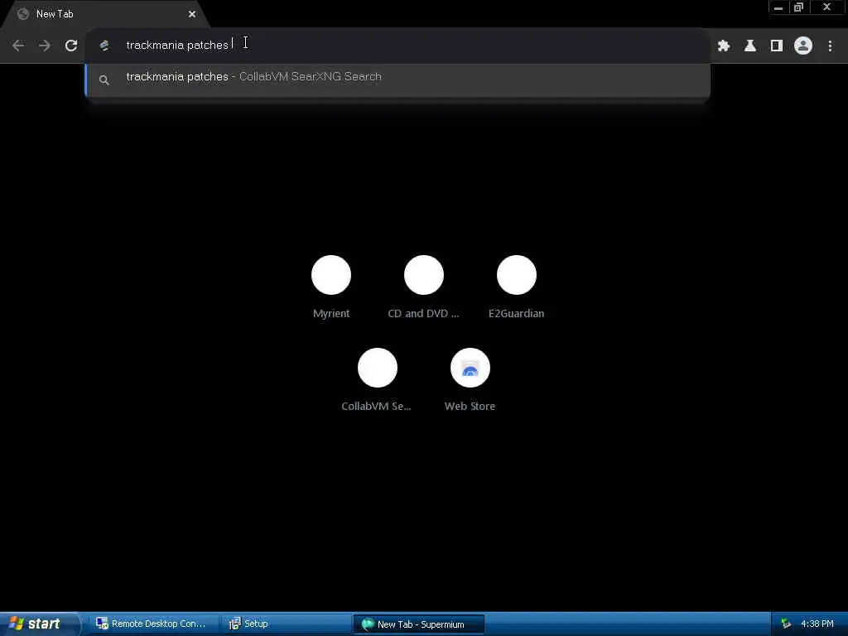Open the E2Guardian shortcut
This screenshot has width=848, height=636.
pos(517,287)
